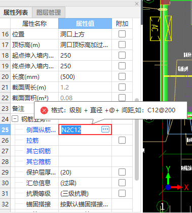Select (过梁) value of 汇总信息

pyautogui.click(x=85, y=183)
